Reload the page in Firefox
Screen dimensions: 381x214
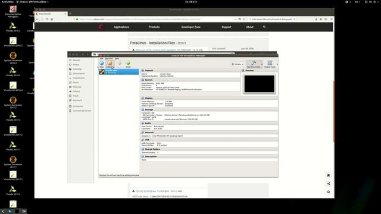[x=47, y=19]
